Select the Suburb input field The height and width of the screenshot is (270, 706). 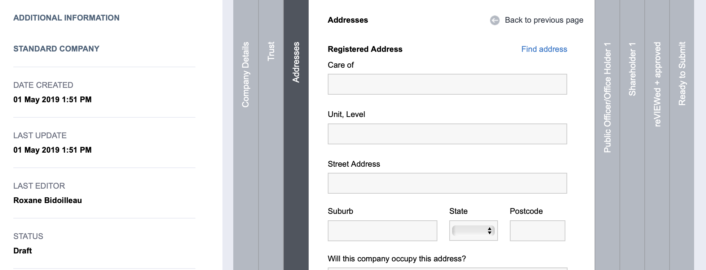[382, 231]
